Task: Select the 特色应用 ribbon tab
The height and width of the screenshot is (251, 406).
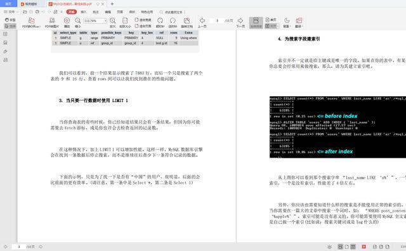Action: (147, 12)
